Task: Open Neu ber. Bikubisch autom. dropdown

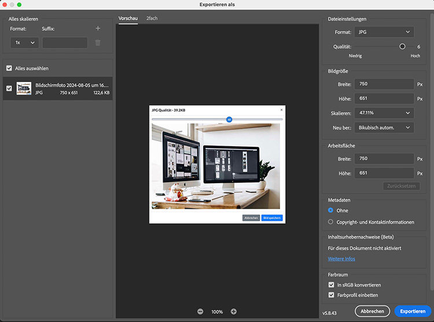Action: pos(384,127)
